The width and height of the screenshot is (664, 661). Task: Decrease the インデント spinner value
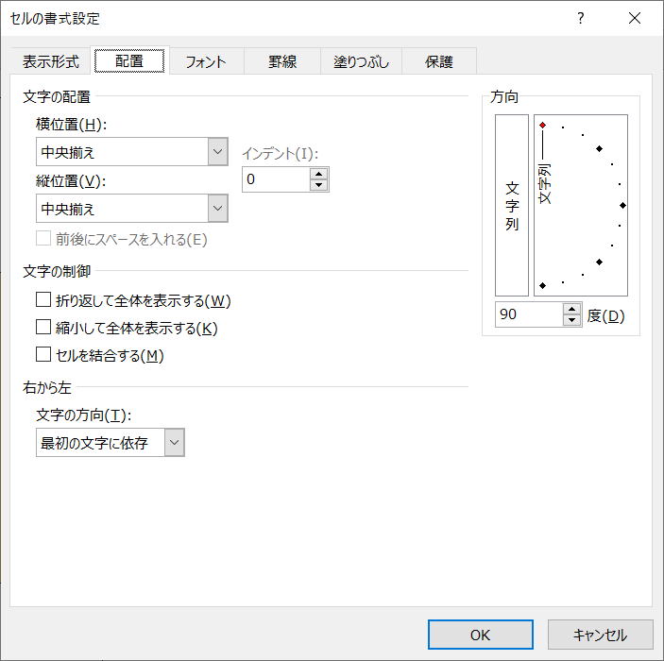(x=318, y=185)
